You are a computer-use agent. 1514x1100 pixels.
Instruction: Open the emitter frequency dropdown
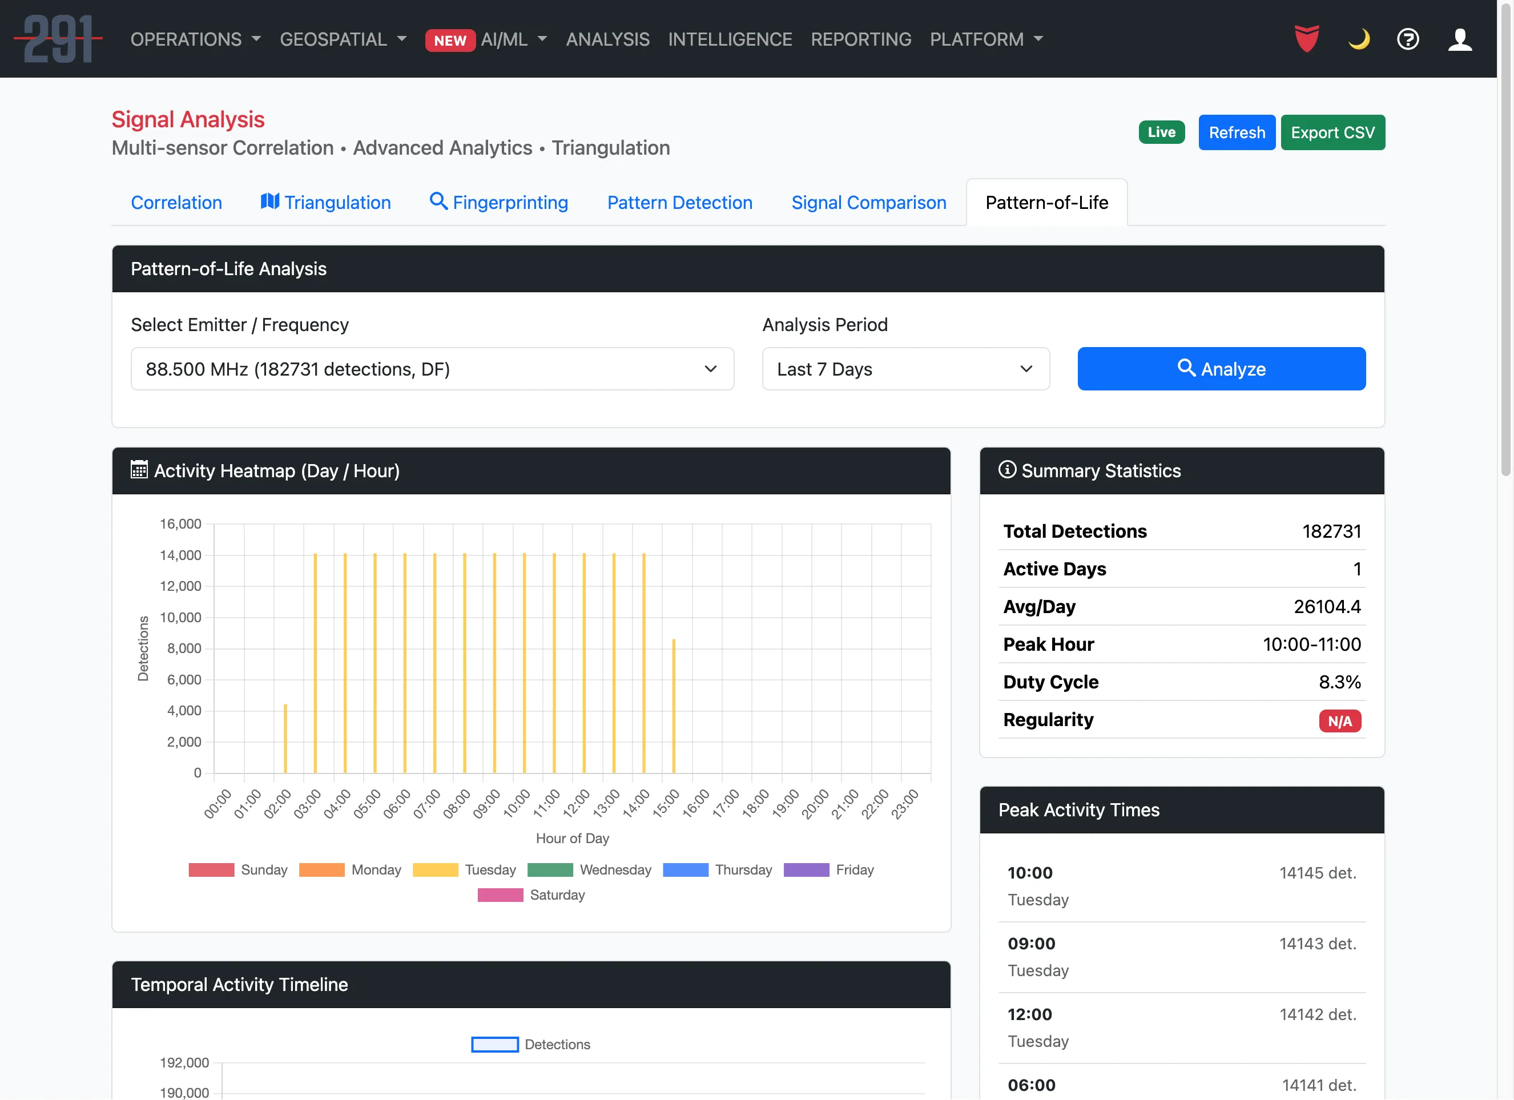432,368
